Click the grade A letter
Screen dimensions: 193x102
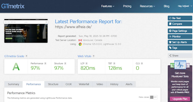16,67
